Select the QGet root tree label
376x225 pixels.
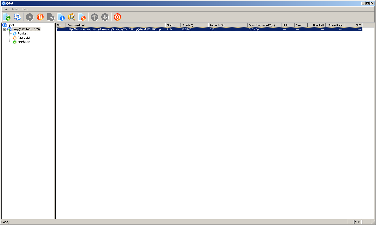[x=11, y=25]
